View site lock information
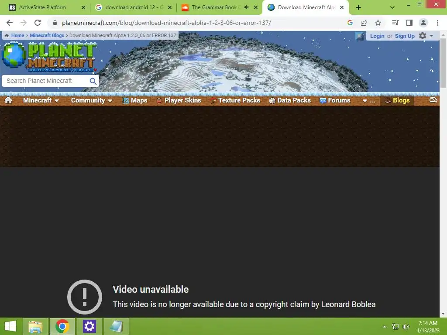 point(55,23)
